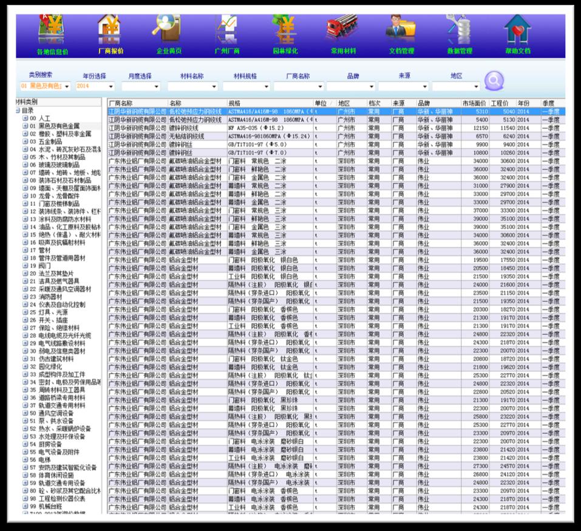Screen dimensions: 581x531
Task: Sort by the 市场面价 column header
Action: [x=475, y=103]
